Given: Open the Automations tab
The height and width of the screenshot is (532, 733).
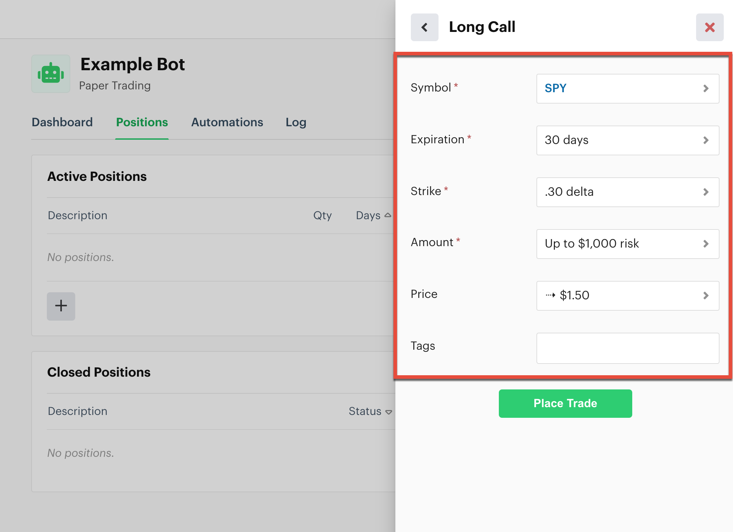Looking at the screenshot, I should click(x=227, y=122).
